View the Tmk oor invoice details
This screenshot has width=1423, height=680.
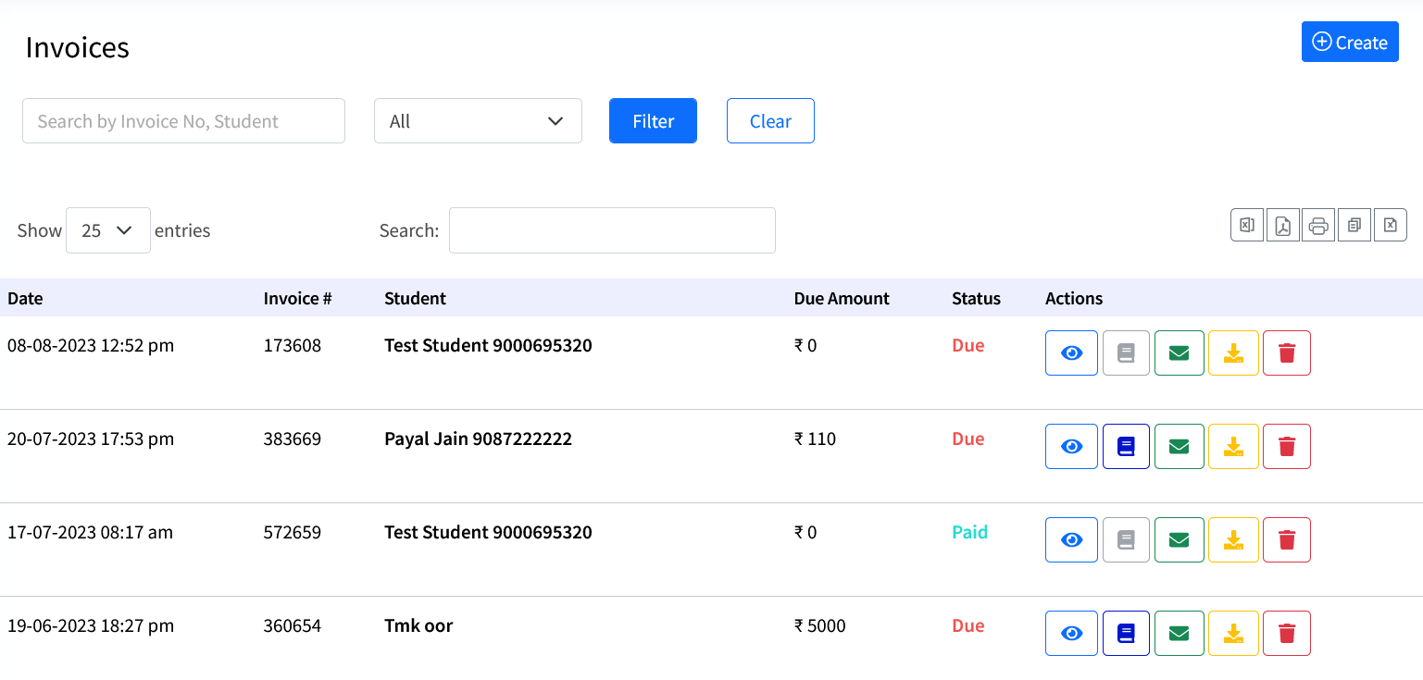click(1071, 633)
